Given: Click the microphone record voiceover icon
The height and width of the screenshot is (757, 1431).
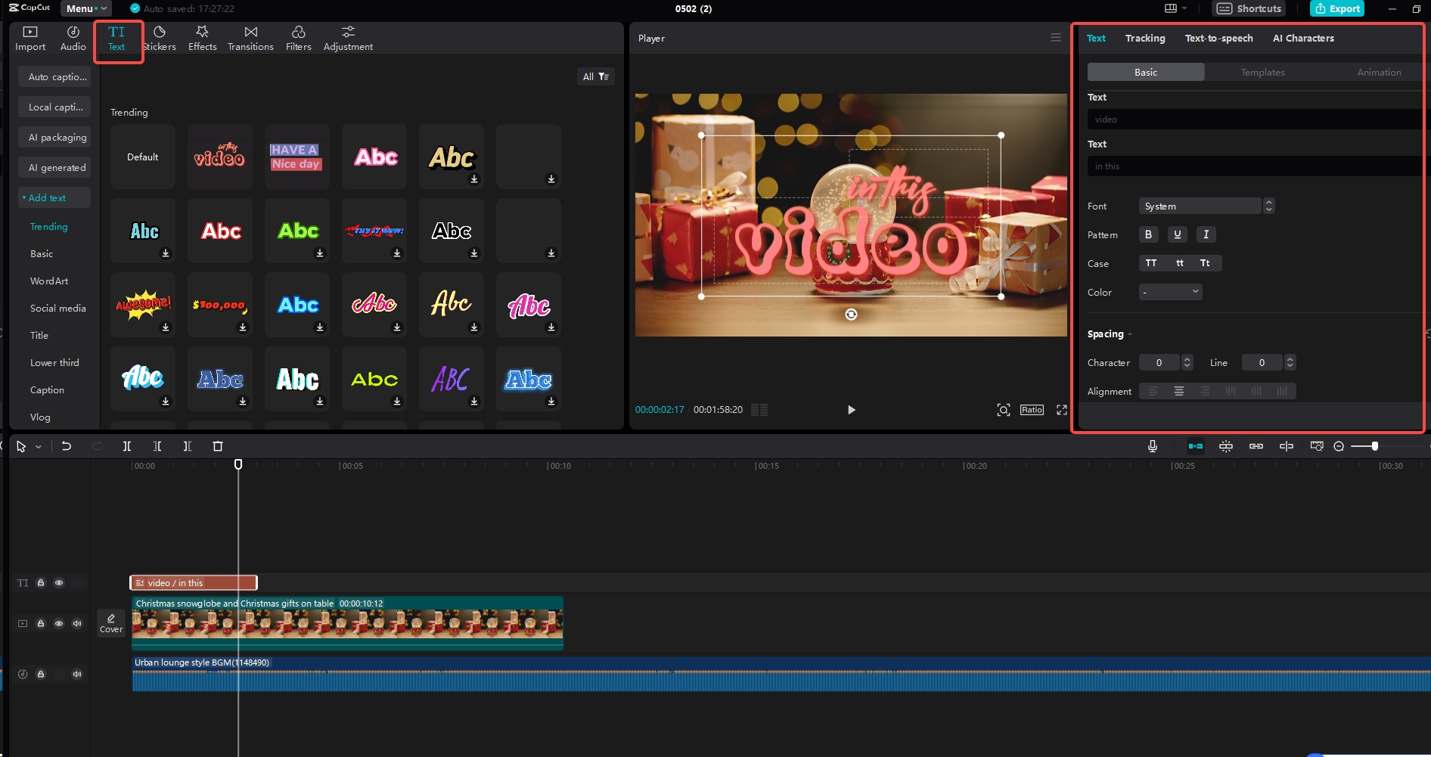Looking at the screenshot, I should pyautogui.click(x=1153, y=446).
